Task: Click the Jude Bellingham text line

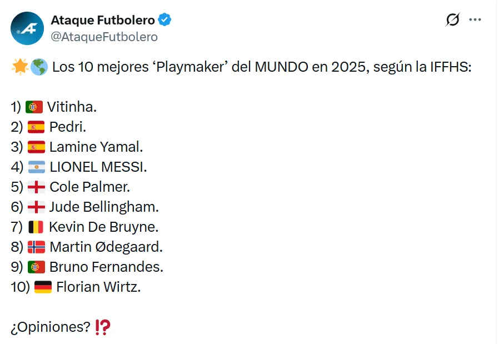Action: coord(104,207)
